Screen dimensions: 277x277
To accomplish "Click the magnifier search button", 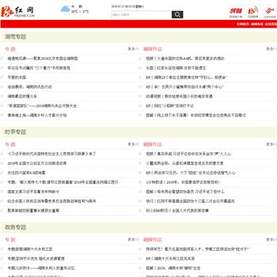I will tap(177, 15).
